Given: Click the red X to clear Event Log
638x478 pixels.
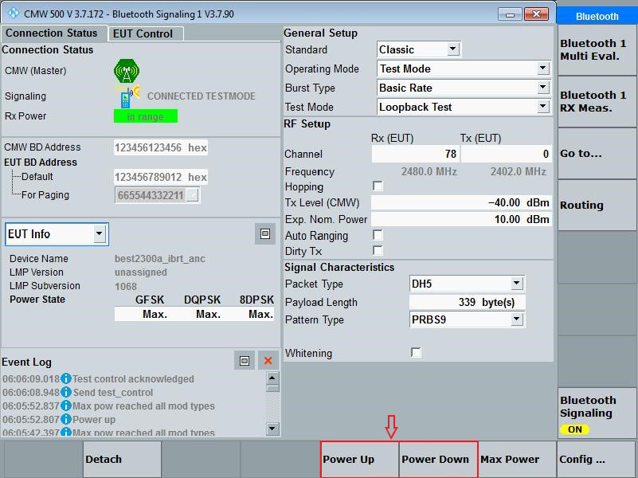Looking at the screenshot, I should point(266,360).
